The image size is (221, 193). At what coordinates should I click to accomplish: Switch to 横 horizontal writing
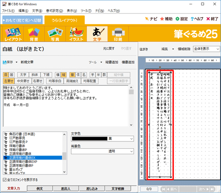tap(58, 75)
